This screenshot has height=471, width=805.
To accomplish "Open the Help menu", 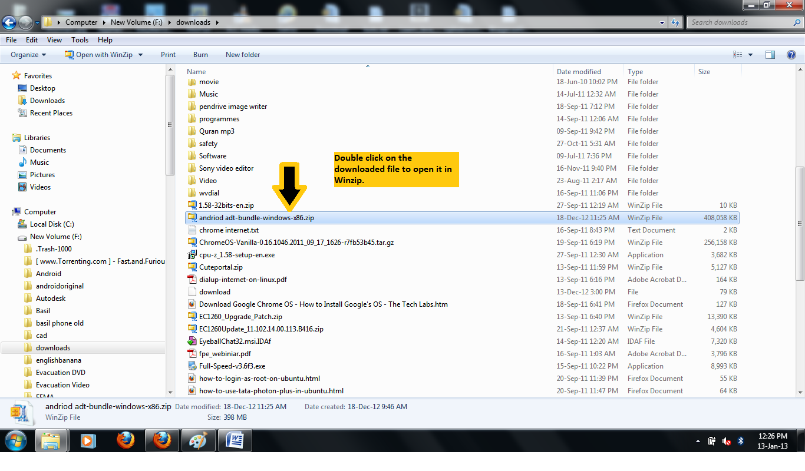I will point(105,40).
